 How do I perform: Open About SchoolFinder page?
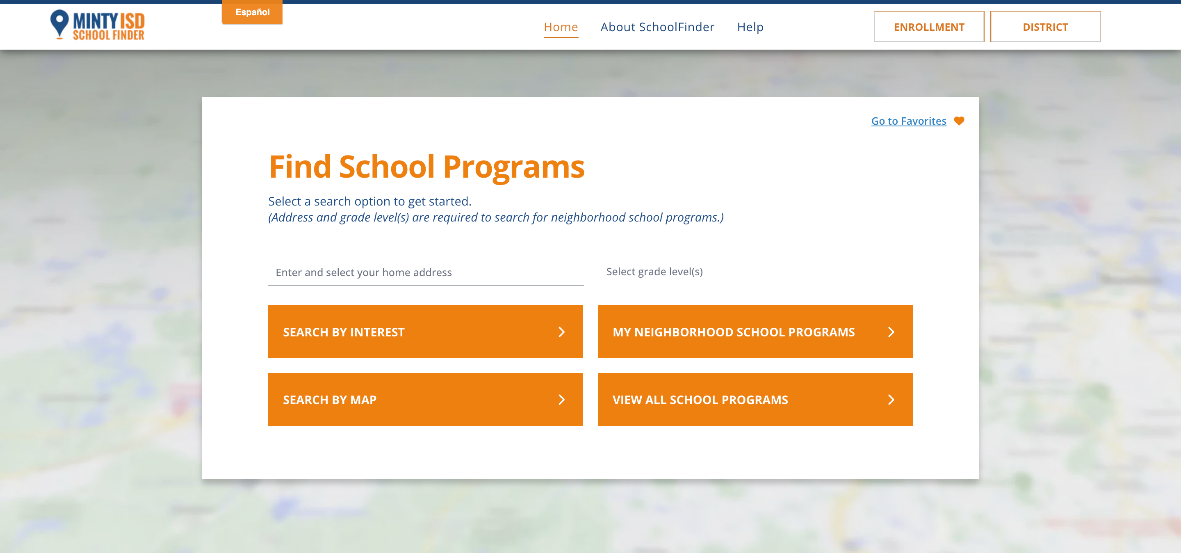(x=657, y=27)
